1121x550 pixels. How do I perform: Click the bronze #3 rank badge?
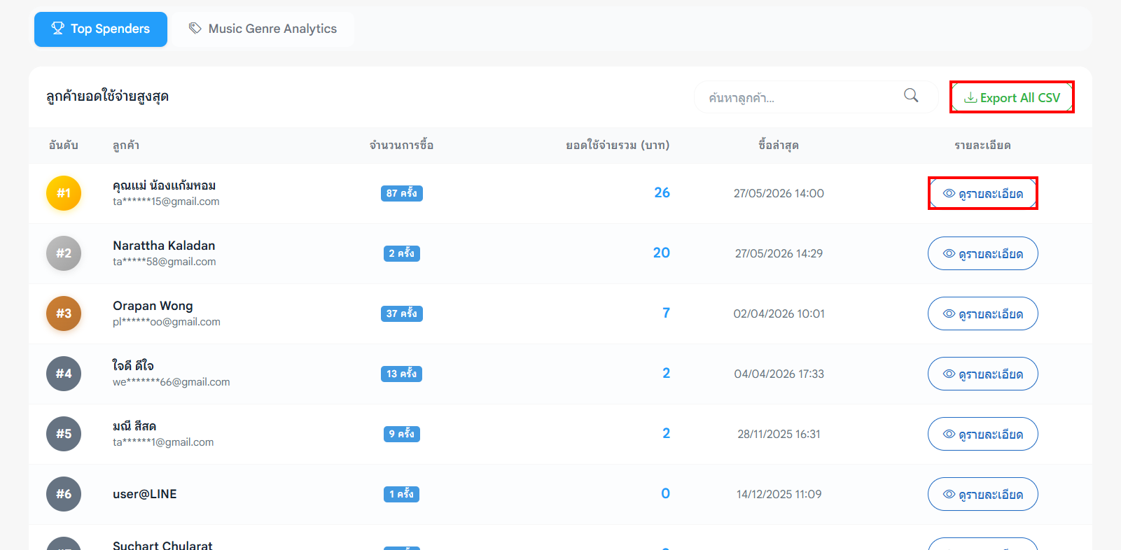coord(64,313)
